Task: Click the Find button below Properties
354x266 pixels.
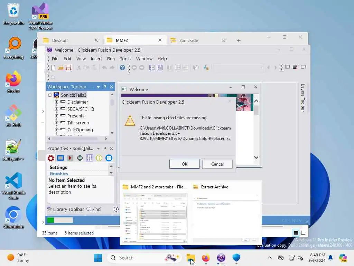Action: 94,209
